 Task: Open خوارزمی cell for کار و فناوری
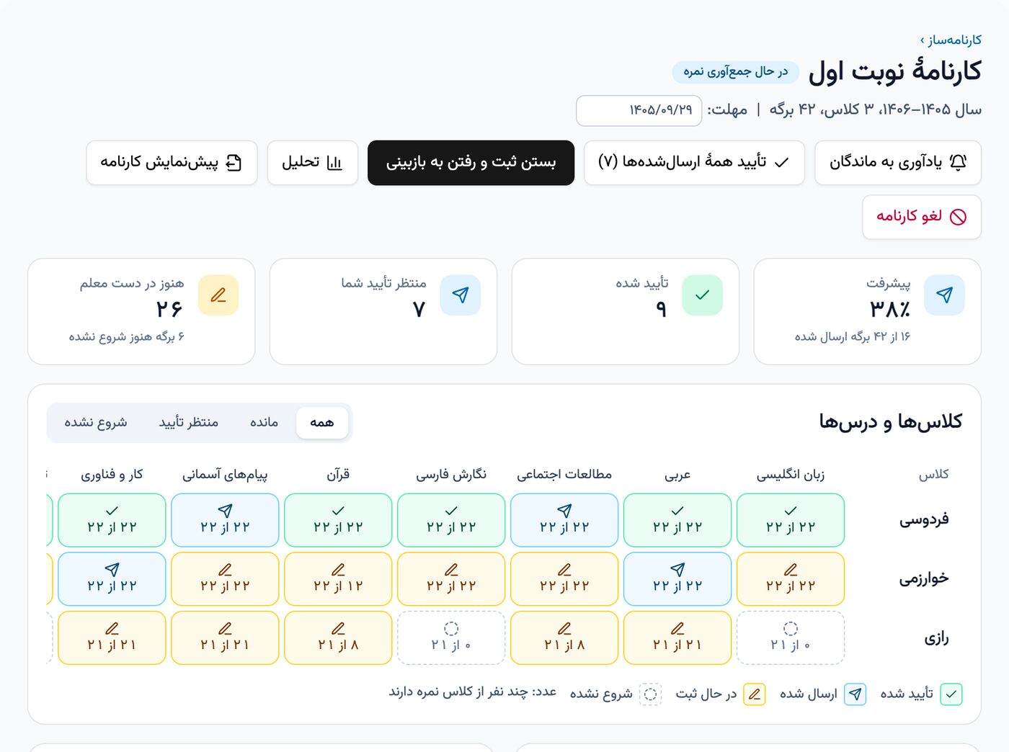tap(112, 579)
